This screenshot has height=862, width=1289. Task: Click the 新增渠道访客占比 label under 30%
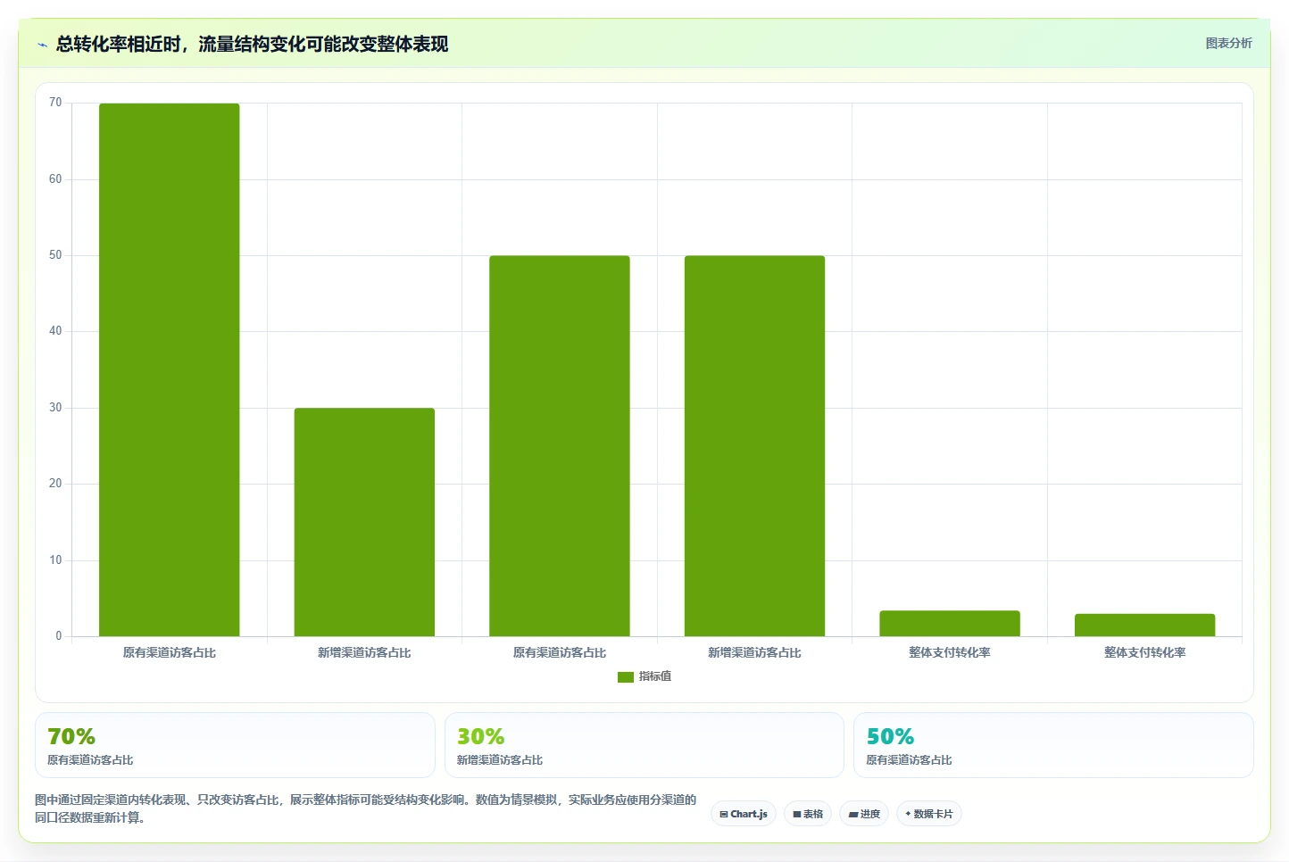click(x=500, y=760)
